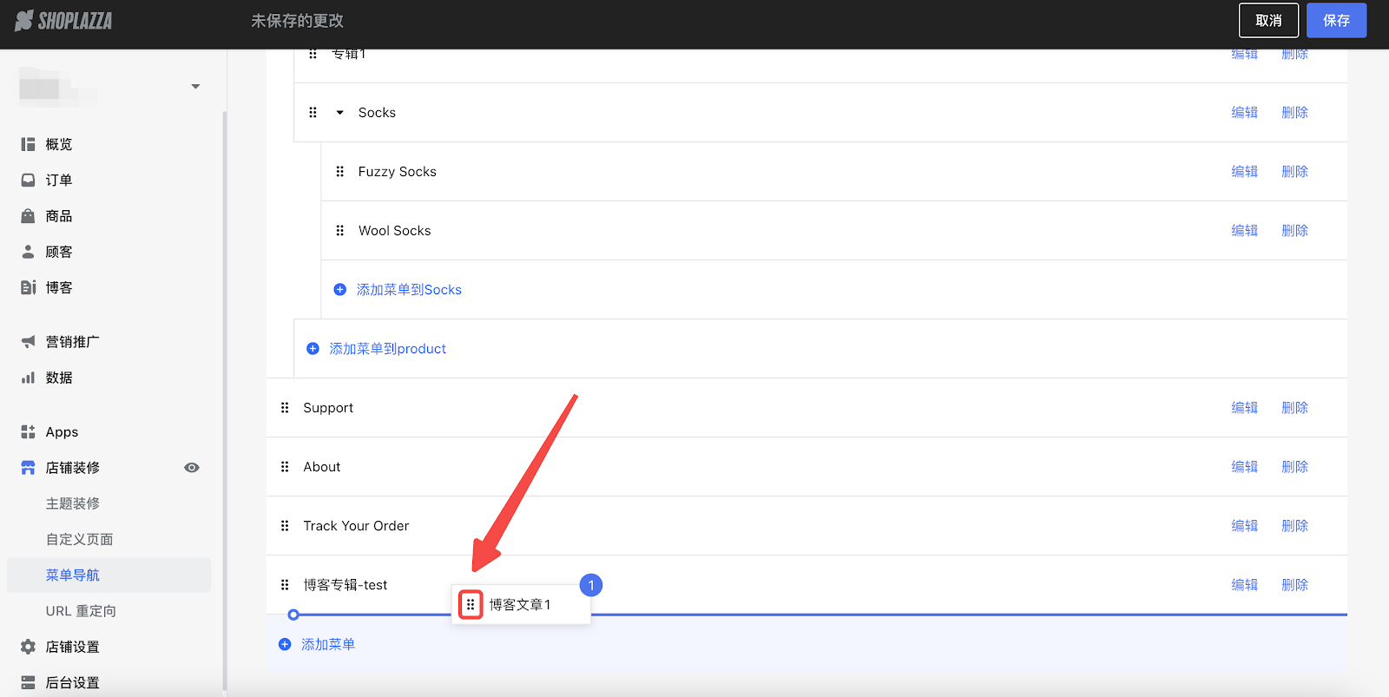Select the Wool Socks menu name
The image size is (1389, 697).
[x=395, y=230]
